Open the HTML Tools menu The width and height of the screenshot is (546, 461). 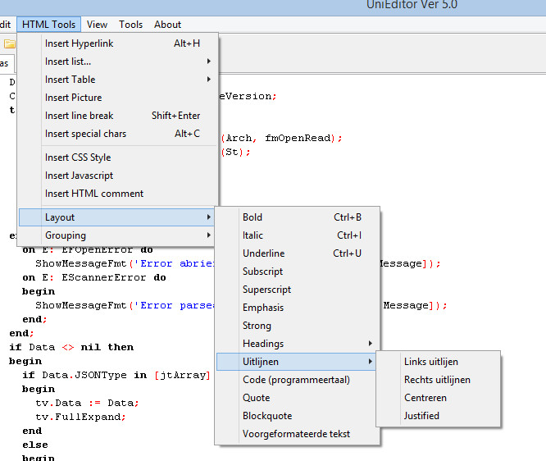(x=48, y=25)
